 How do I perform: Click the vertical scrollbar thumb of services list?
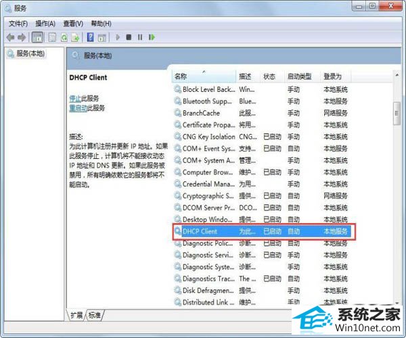(397, 114)
